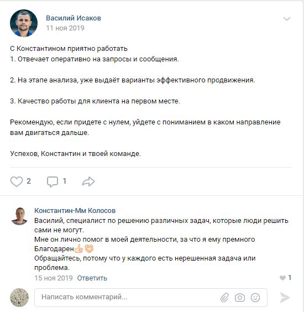Click the post's like count number 2

click(29, 181)
